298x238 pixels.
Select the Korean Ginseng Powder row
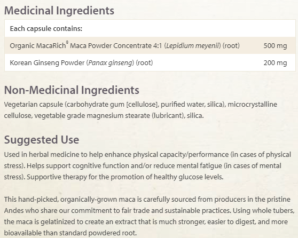(x=150, y=62)
